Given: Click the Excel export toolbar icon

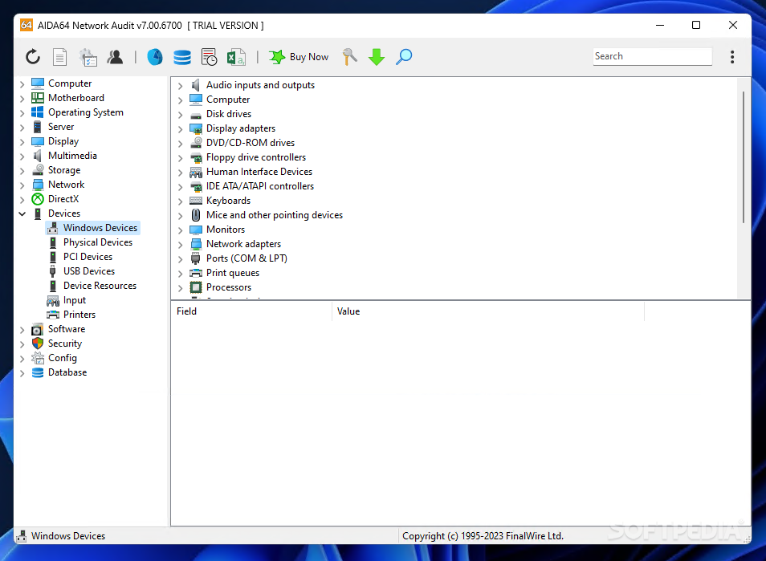Looking at the screenshot, I should tap(236, 57).
